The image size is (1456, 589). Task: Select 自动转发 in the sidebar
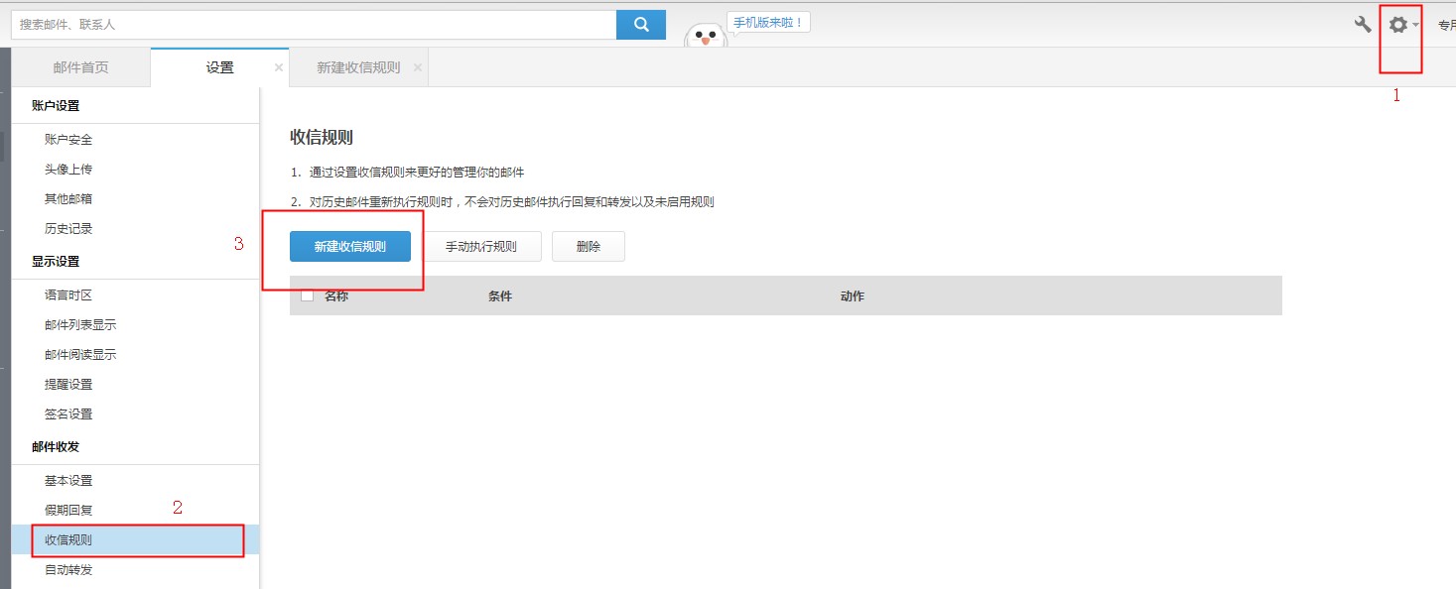68,569
